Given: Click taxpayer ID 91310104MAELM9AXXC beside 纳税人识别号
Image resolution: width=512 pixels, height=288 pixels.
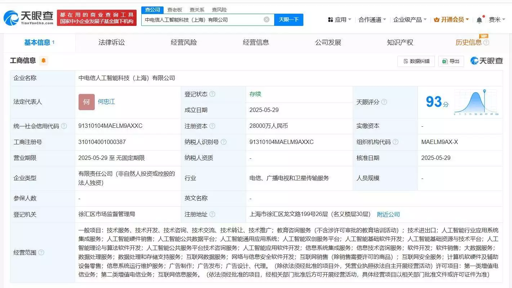Looking at the screenshot, I should [281, 142].
